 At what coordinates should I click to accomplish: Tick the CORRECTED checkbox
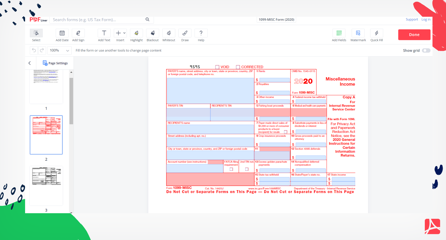(238, 67)
